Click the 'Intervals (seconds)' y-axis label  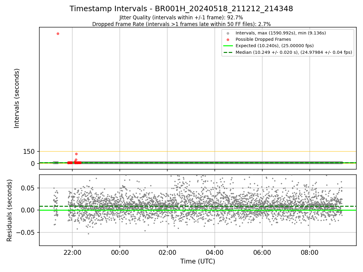[x=17, y=98]
